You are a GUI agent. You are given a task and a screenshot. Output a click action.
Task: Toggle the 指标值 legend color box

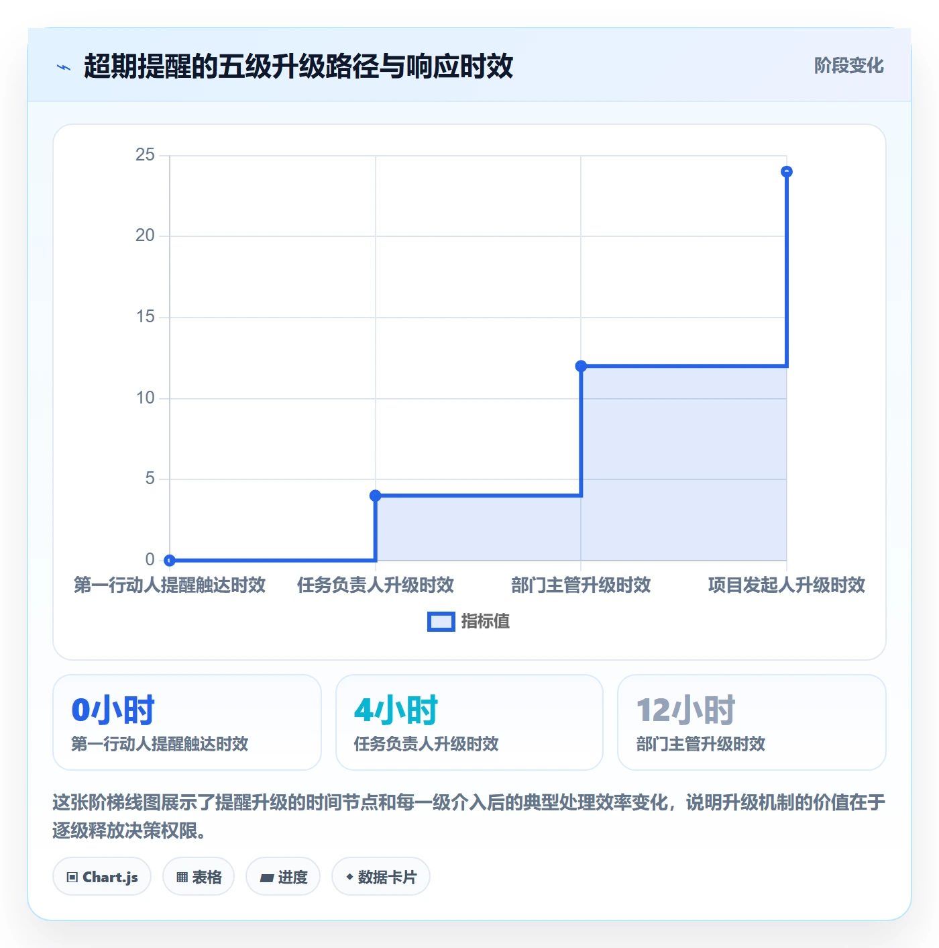[x=441, y=622]
